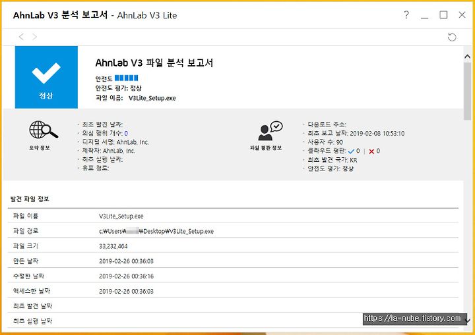Click the globe magnifier 요약 정보 icon
Image resolution: width=475 pixels, height=335 pixels.
click(x=44, y=130)
